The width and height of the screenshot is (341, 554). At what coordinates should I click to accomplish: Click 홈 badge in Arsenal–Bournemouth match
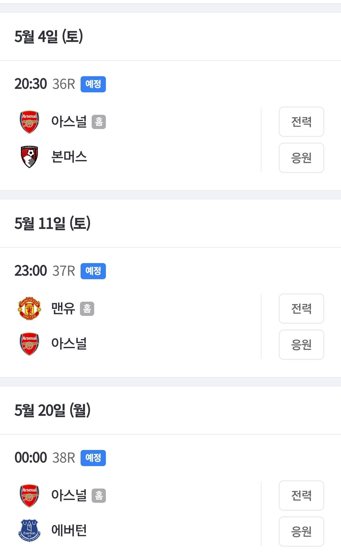tap(99, 122)
